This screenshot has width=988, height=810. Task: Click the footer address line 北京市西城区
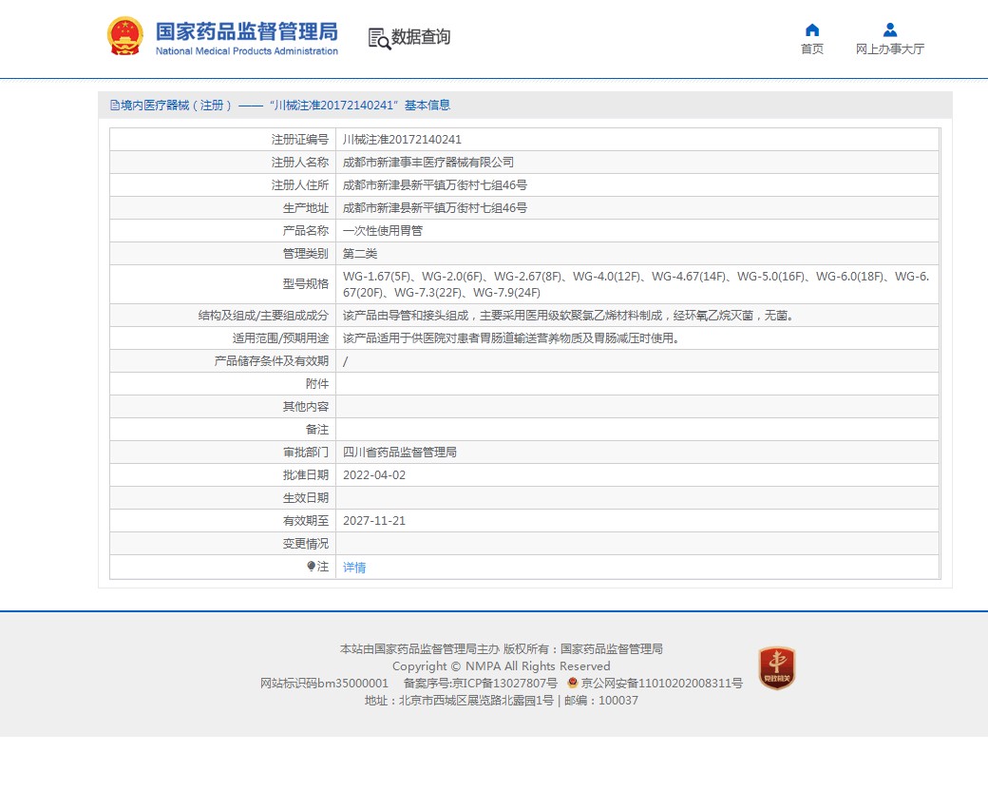click(x=501, y=701)
